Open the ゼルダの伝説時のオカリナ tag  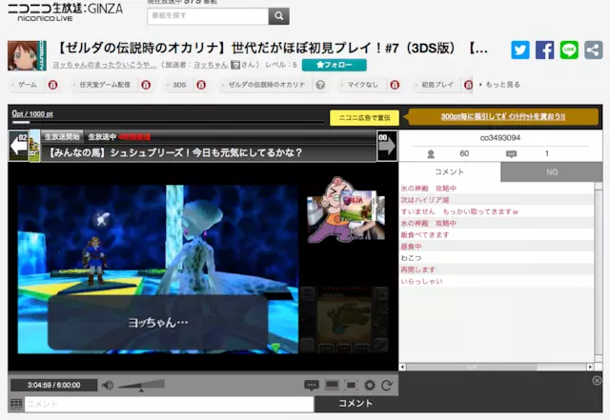point(267,85)
